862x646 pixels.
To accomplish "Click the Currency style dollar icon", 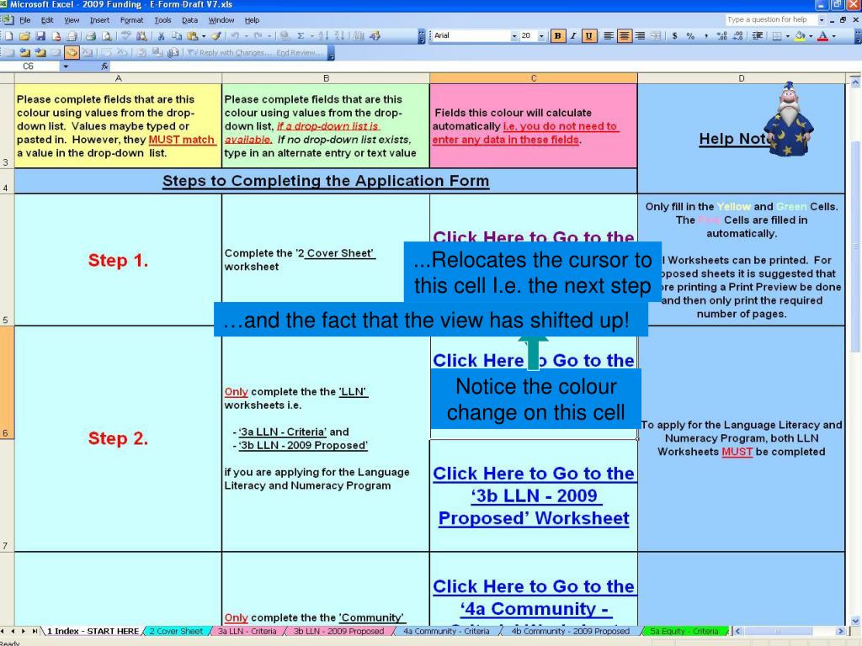I will pos(674,35).
